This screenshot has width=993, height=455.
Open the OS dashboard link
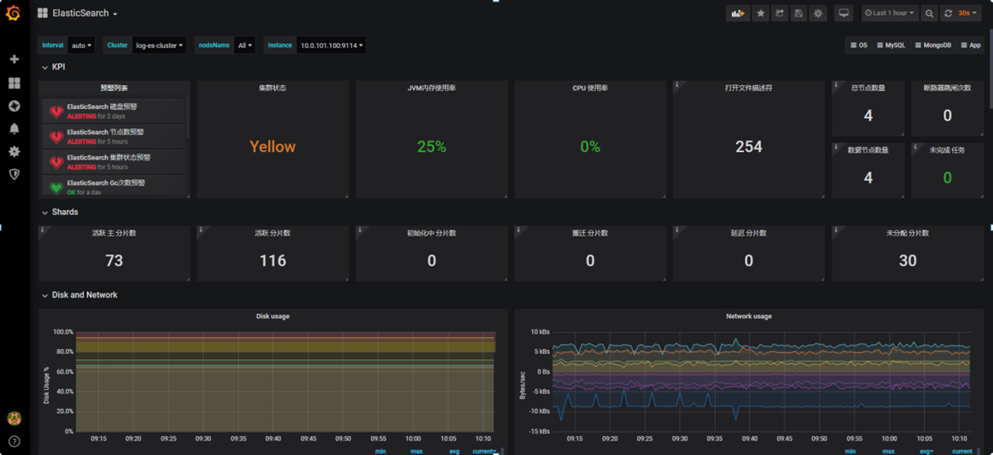pyautogui.click(x=859, y=45)
